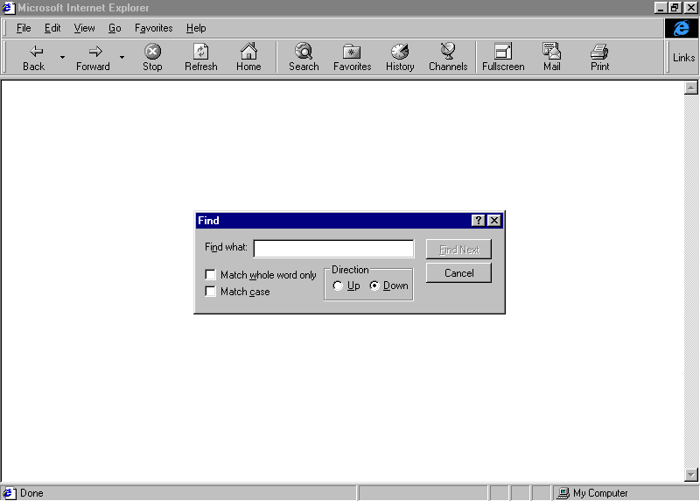
Task: Click the My Computer zone icon
Action: point(563,493)
